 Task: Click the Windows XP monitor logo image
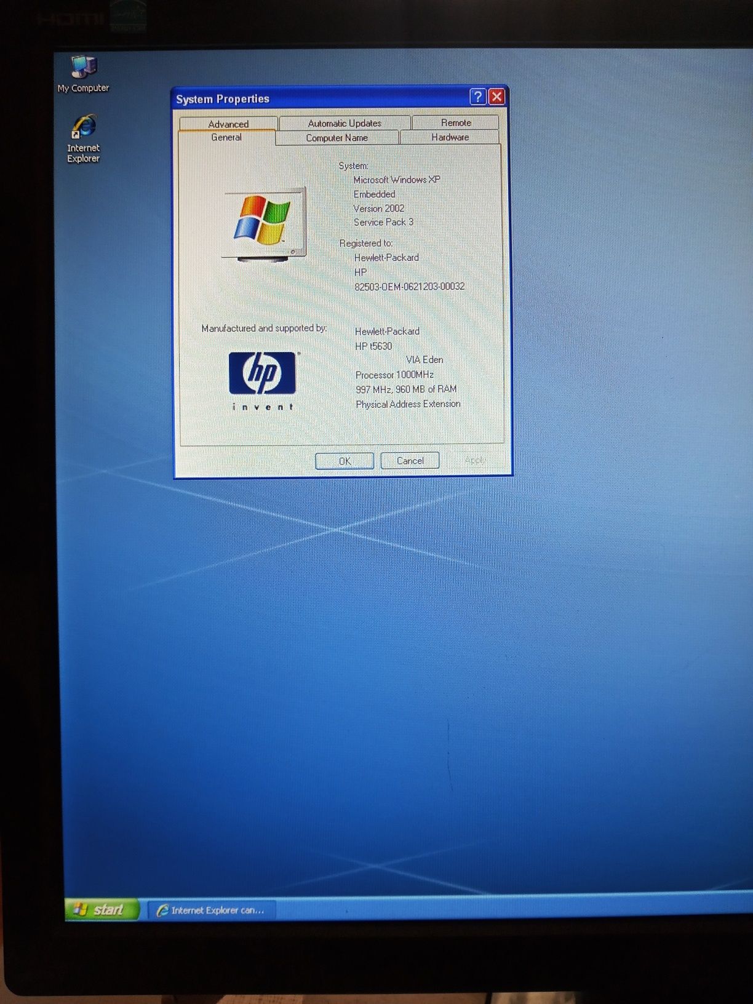pos(264,224)
